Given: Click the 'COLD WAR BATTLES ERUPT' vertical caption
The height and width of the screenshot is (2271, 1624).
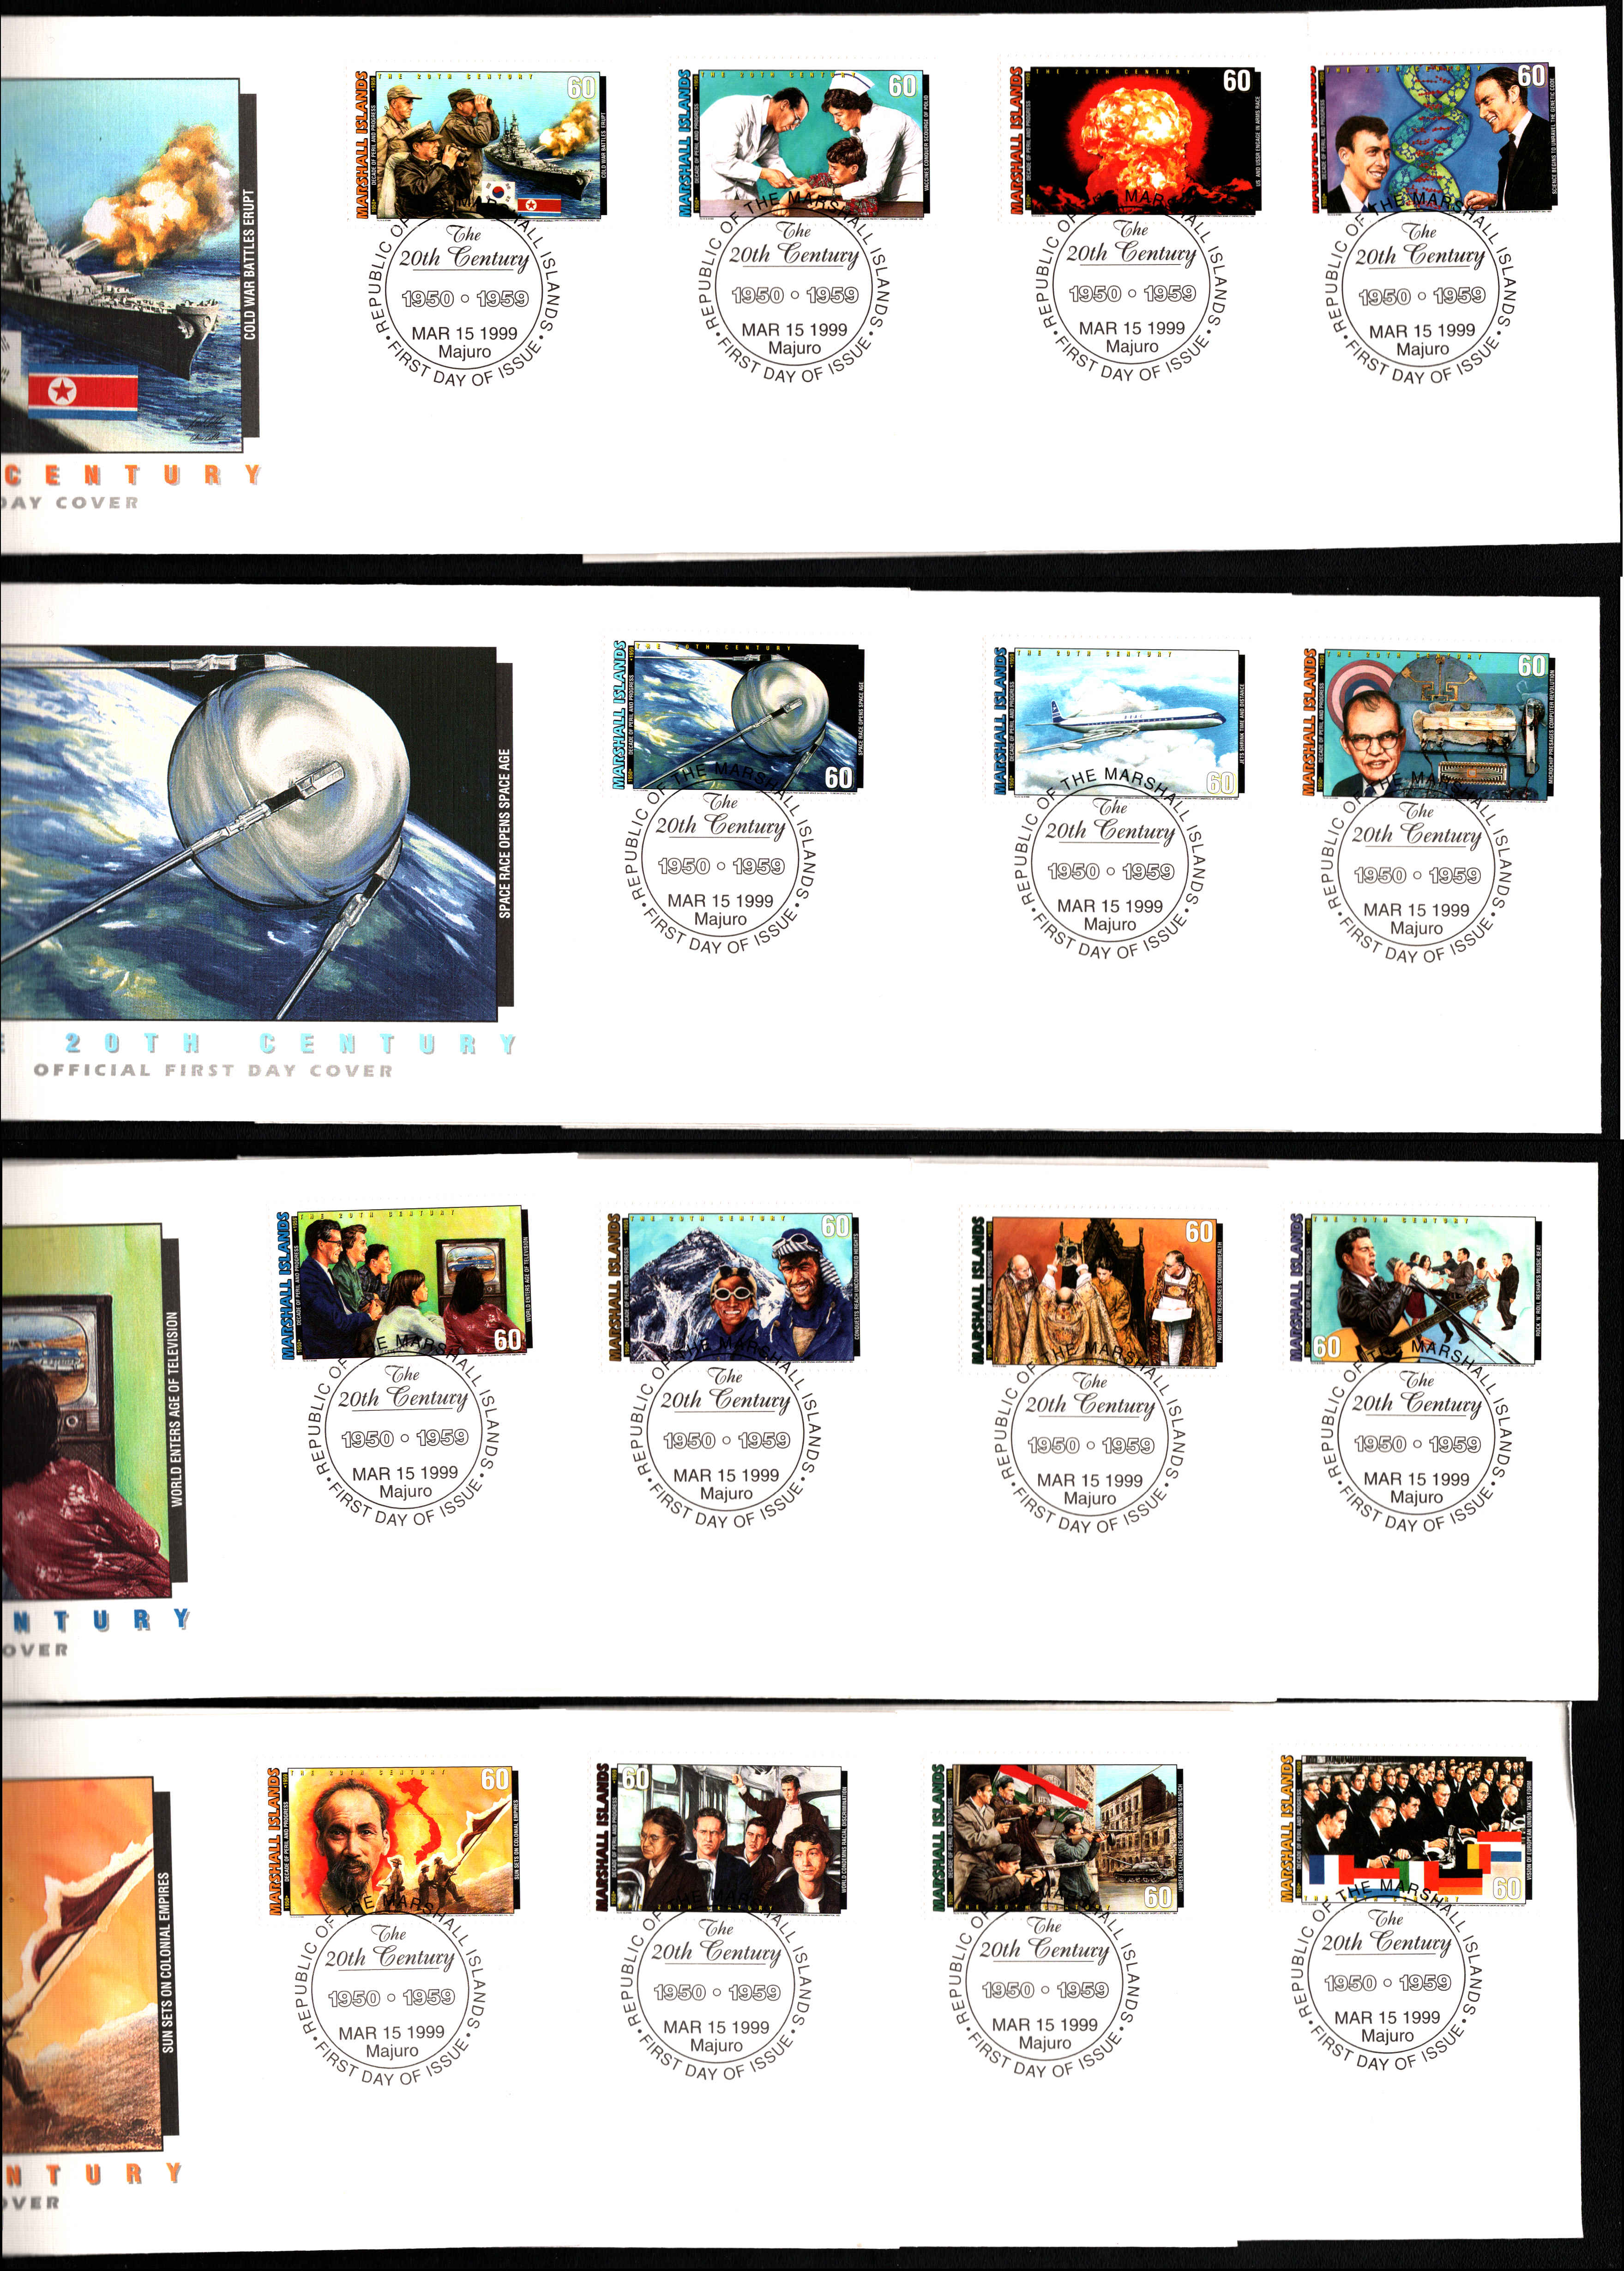Looking at the screenshot, I should 250,264.
